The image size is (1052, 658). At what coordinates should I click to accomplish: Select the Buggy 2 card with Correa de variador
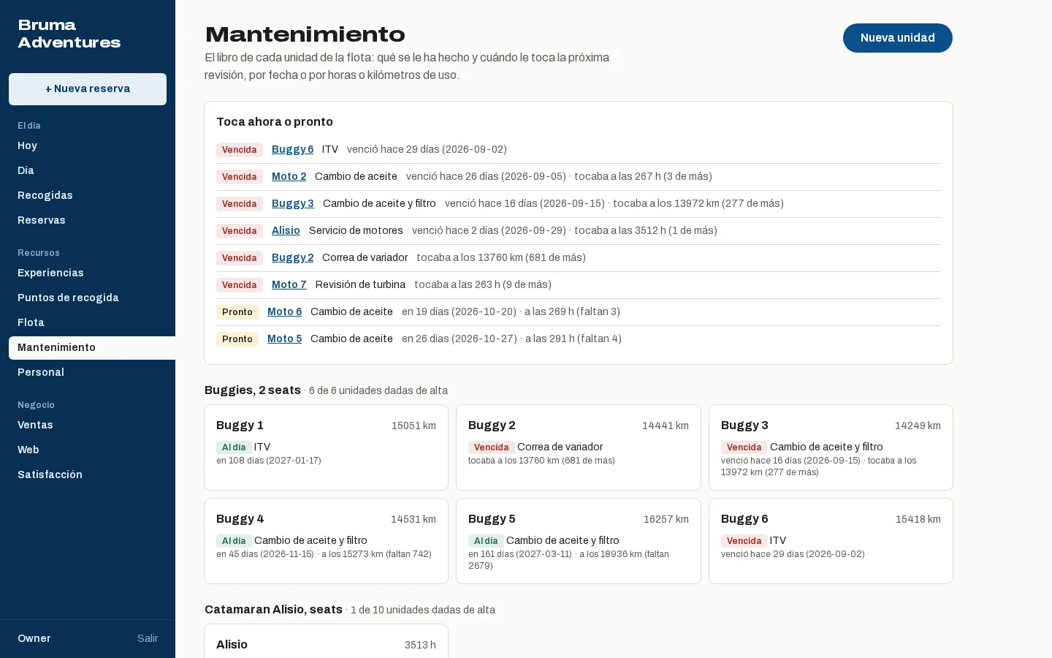[x=578, y=447]
